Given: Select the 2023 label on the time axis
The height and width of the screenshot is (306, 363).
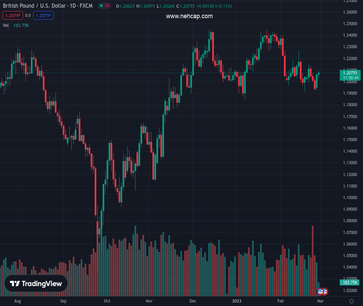Looking at the screenshot, I should pyautogui.click(x=238, y=301).
